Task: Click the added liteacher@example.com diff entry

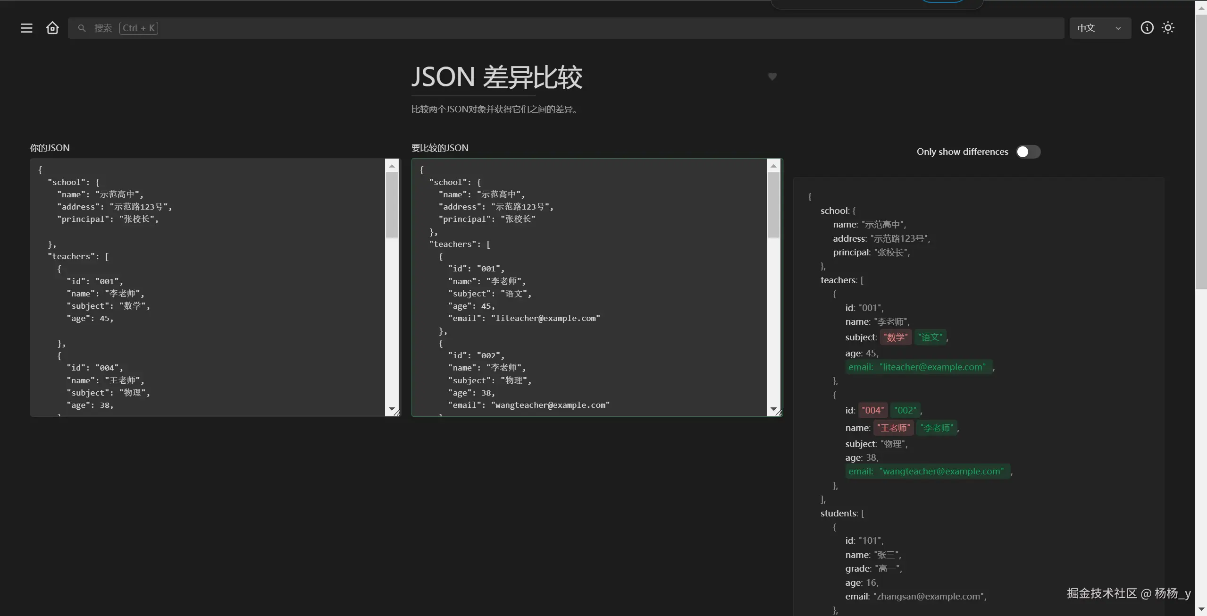Action: tap(918, 367)
